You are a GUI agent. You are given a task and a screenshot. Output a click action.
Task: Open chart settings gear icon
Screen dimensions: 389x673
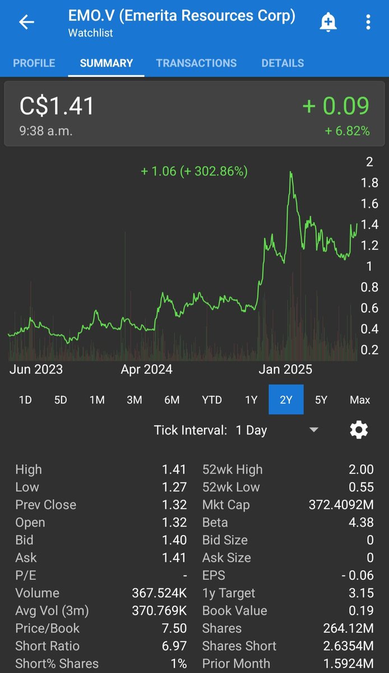click(359, 430)
